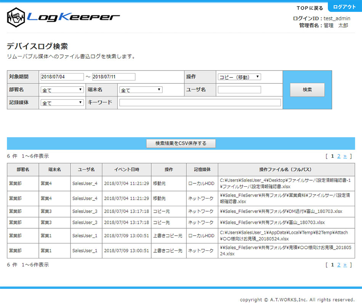Image resolution: width=362 pixels, height=303 pixels.
Task: Go back via TOPに戻る link
Action: click(x=310, y=8)
